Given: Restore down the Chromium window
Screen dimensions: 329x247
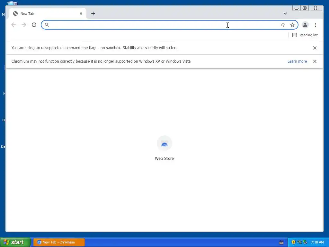Looking at the screenshot, I should tap(305, 8).
